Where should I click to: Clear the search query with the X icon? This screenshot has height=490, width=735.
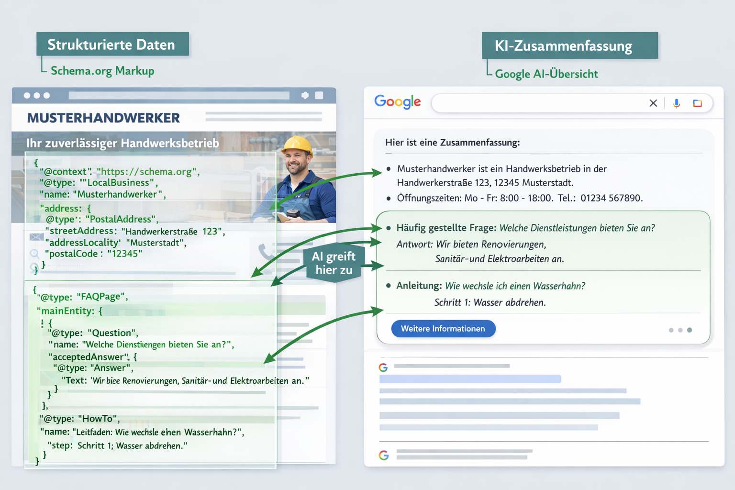point(653,103)
